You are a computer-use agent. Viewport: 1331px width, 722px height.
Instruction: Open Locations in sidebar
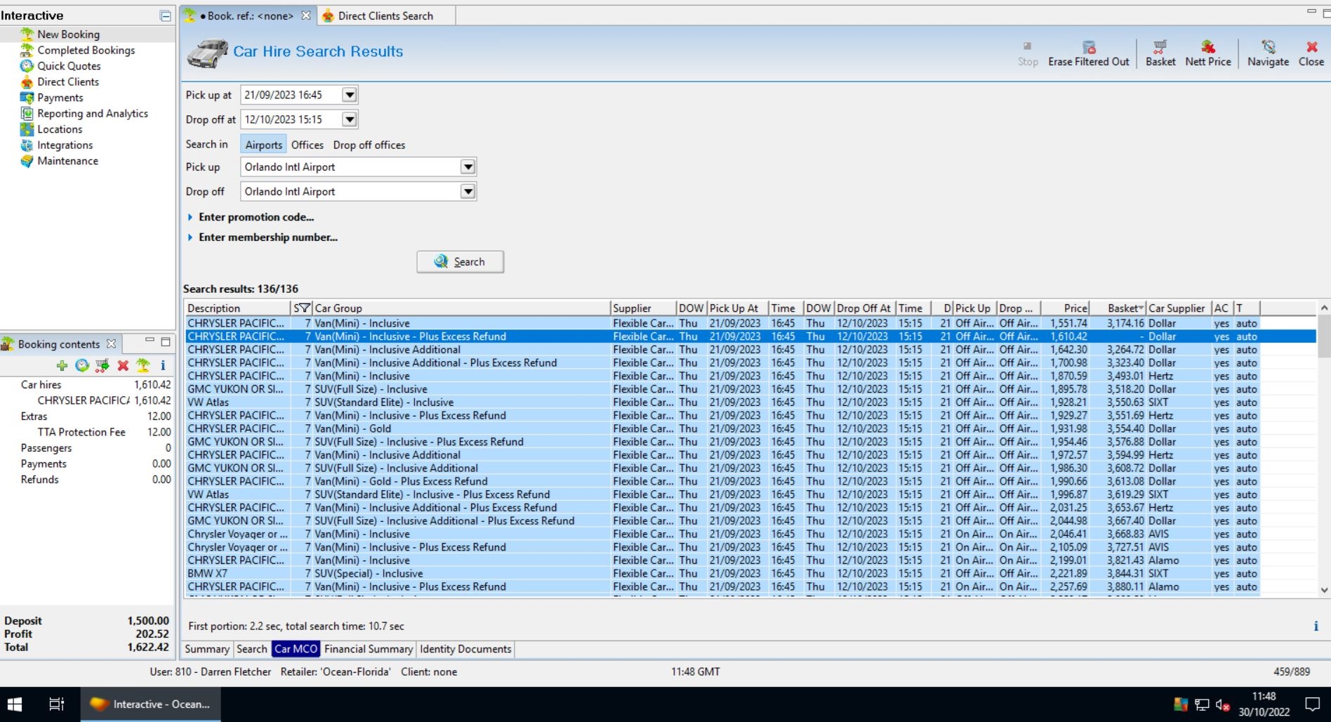(60, 129)
